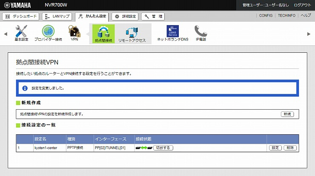Select the かんたん設定 tab

[92, 17]
